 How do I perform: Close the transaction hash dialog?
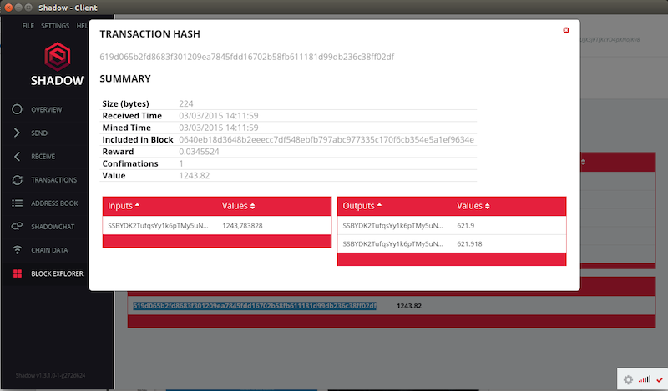[566, 30]
